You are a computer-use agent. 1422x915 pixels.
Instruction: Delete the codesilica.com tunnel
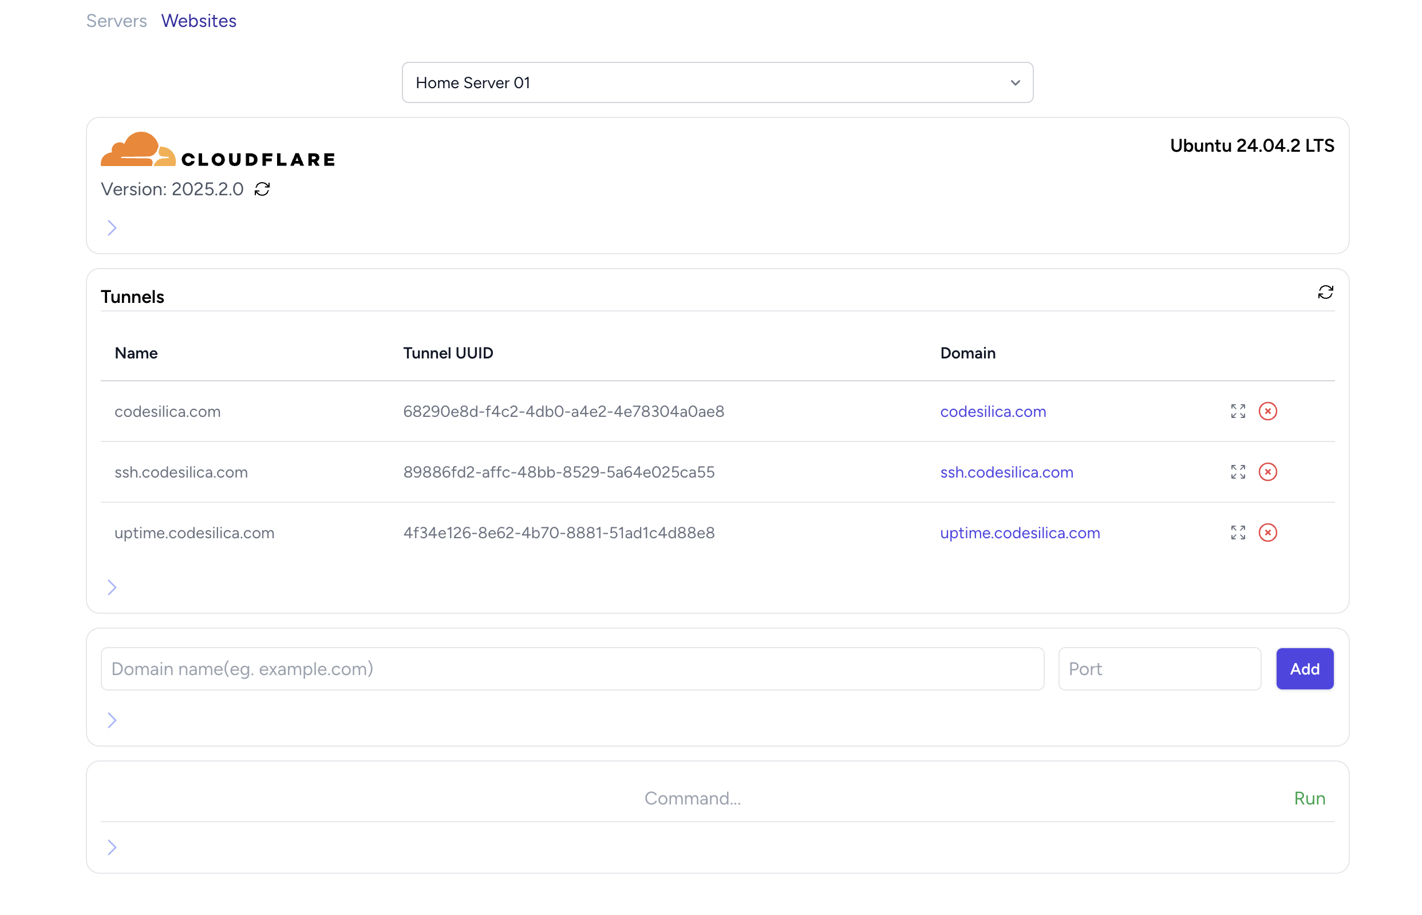(x=1267, y=411)
